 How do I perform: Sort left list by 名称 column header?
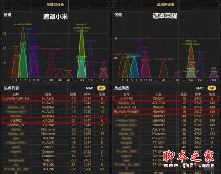tap(16, 94)
